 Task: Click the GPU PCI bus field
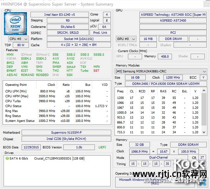click(x=173, y=33)
